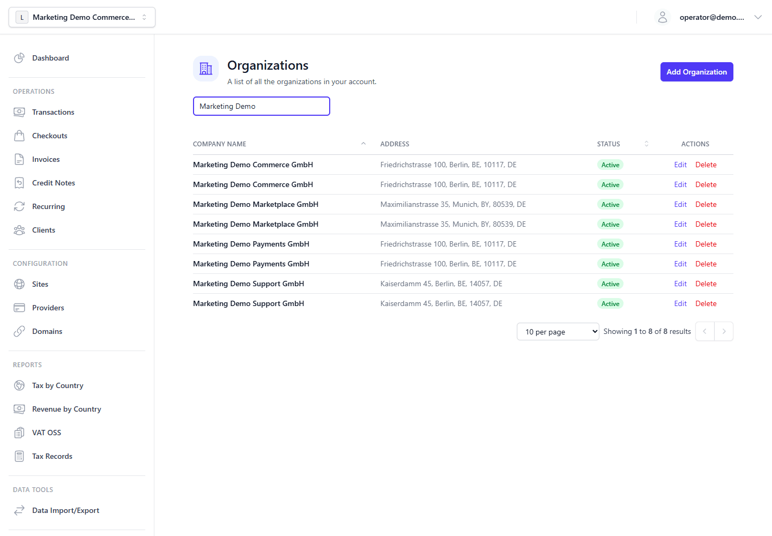Click the Tax Records calculator icon

click(19, 456)
